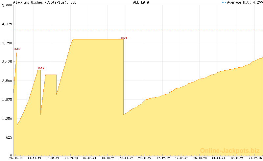The width and height of the screenshot is (263, 161).
Task: Click the ALL DATA heading
Action: coord(141,2)
